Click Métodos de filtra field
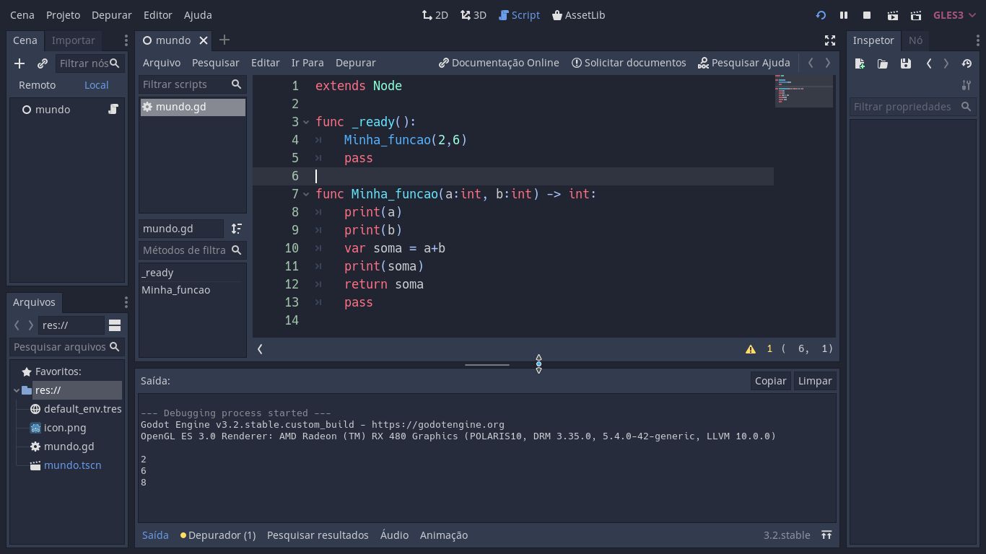Image resolution: width=986 pixels, height=554 pixels. click(x=192, y=250)
